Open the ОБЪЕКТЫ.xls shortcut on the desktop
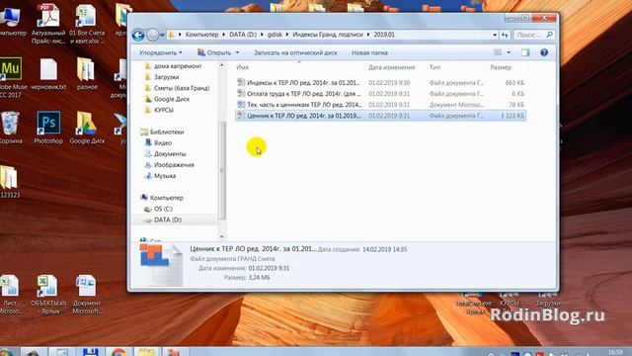The image size is (632, 356). click(x=48, y=295)
